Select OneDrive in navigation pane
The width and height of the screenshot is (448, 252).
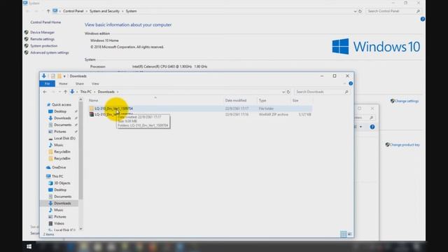59,167
